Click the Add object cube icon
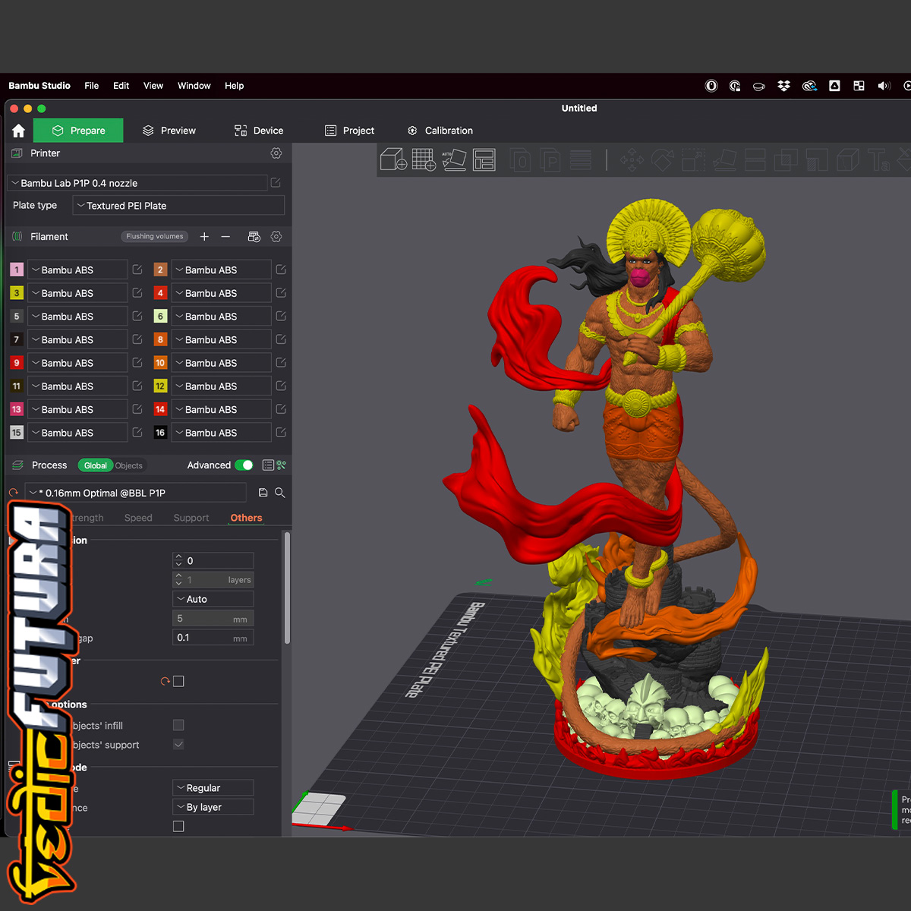911x911 pixels. (x=393, y=160)
